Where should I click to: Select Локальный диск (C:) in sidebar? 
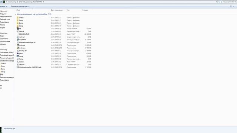pos(7,52)
